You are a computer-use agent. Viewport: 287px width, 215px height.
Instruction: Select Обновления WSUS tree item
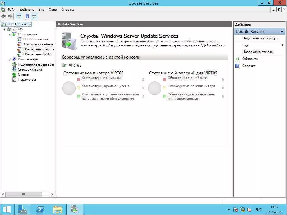(x=38, y=54)
